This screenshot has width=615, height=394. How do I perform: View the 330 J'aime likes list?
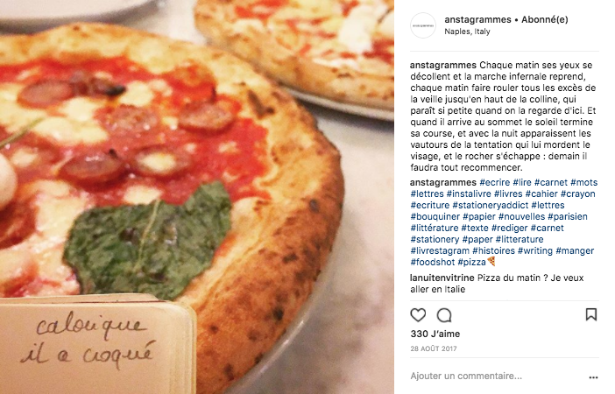click(435, 334)
